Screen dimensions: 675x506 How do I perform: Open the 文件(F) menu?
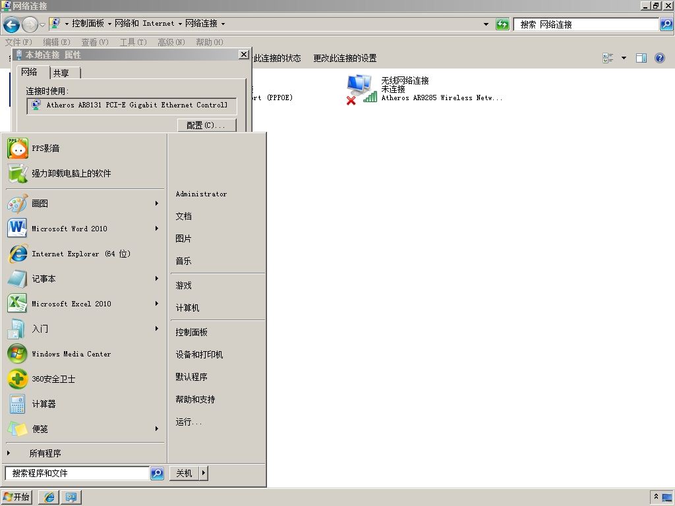(x=18, y=42)
